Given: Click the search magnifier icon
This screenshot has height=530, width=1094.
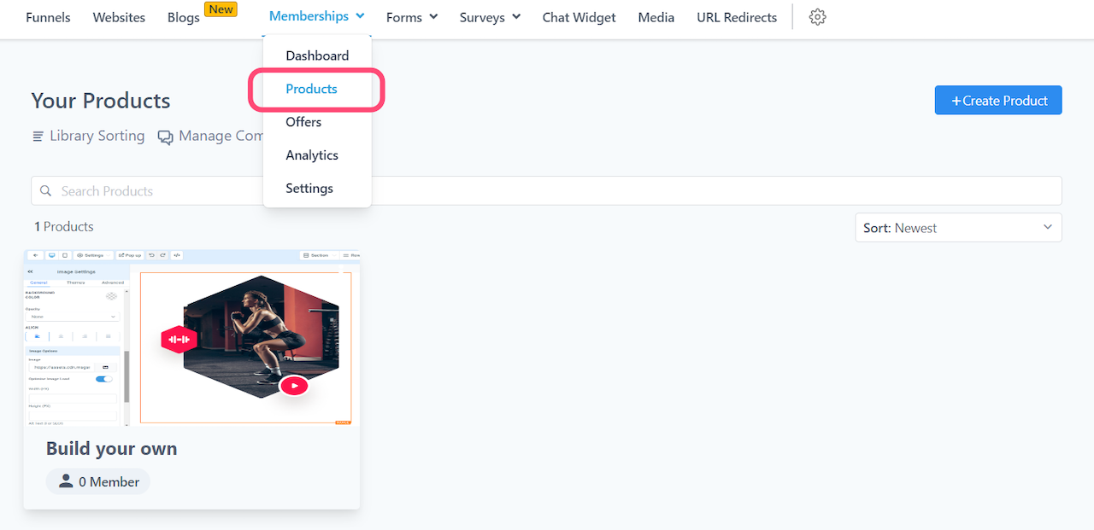Looking at the screenshot, I should [x=46, y=191].
